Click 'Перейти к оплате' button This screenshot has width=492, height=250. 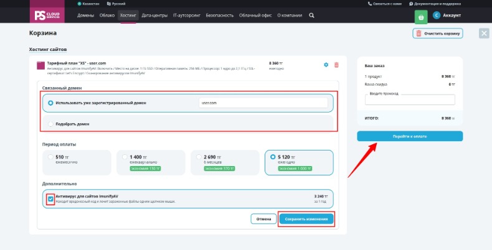(410, 136)
